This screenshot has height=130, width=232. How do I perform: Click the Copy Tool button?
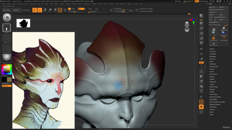coord(213,12)
